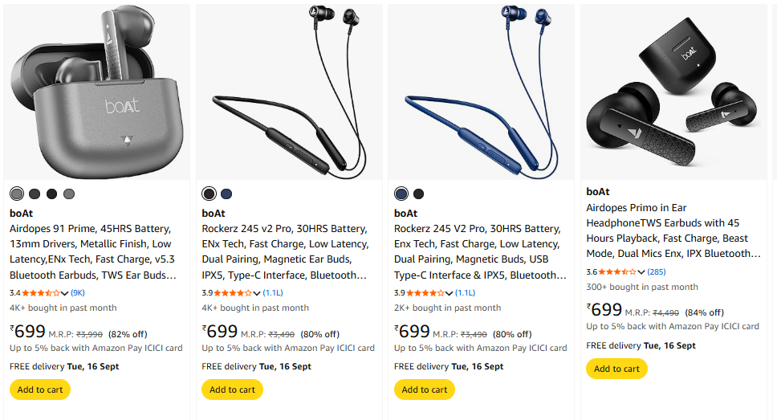Viewport: 777px width, 420px height.
Task: Choose third black swatch for Airdopes 91 Prime
Action: [51, 194]
